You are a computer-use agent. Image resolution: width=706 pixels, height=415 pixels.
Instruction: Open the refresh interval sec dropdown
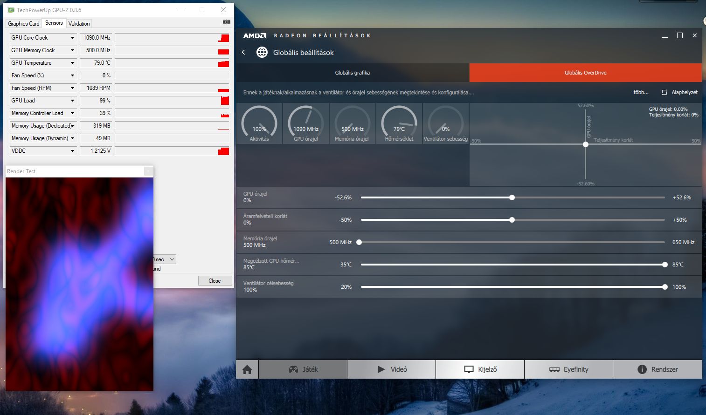(172, 259)
